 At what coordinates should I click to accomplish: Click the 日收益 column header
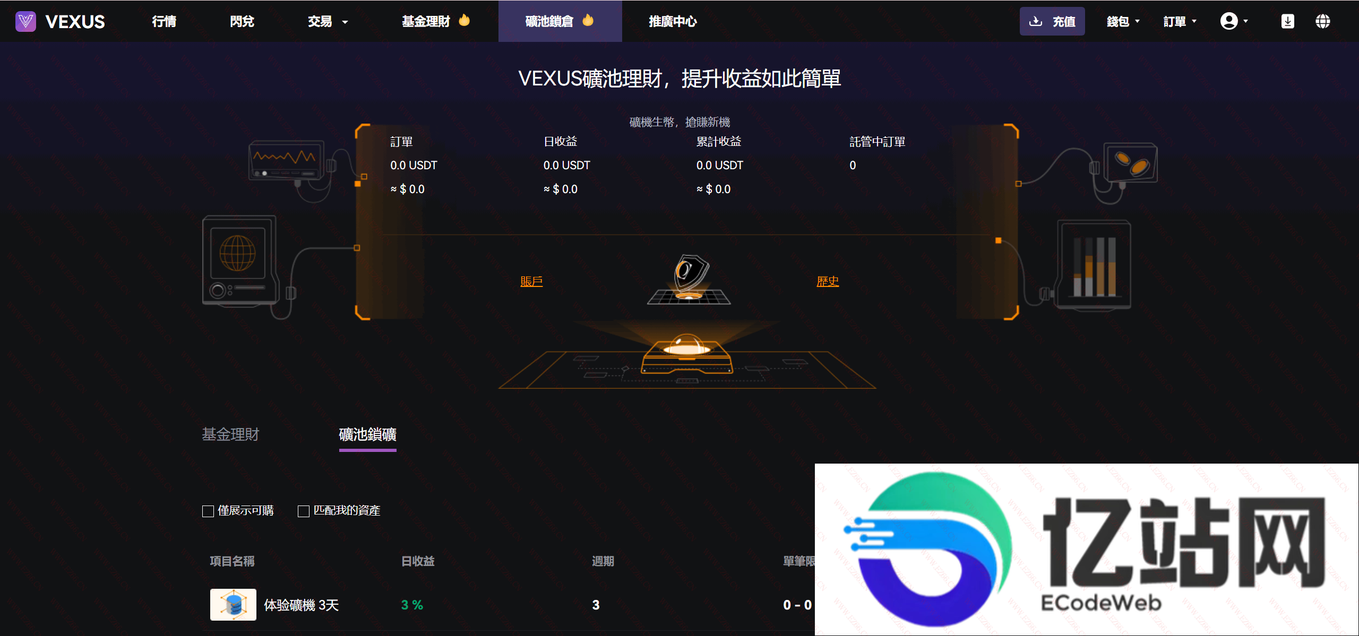[x=418, y=561]
